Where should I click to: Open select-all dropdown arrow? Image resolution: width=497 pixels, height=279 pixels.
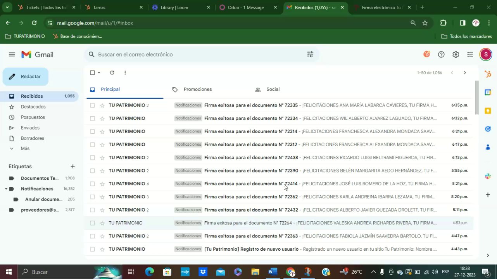click(x=99, y=72)
